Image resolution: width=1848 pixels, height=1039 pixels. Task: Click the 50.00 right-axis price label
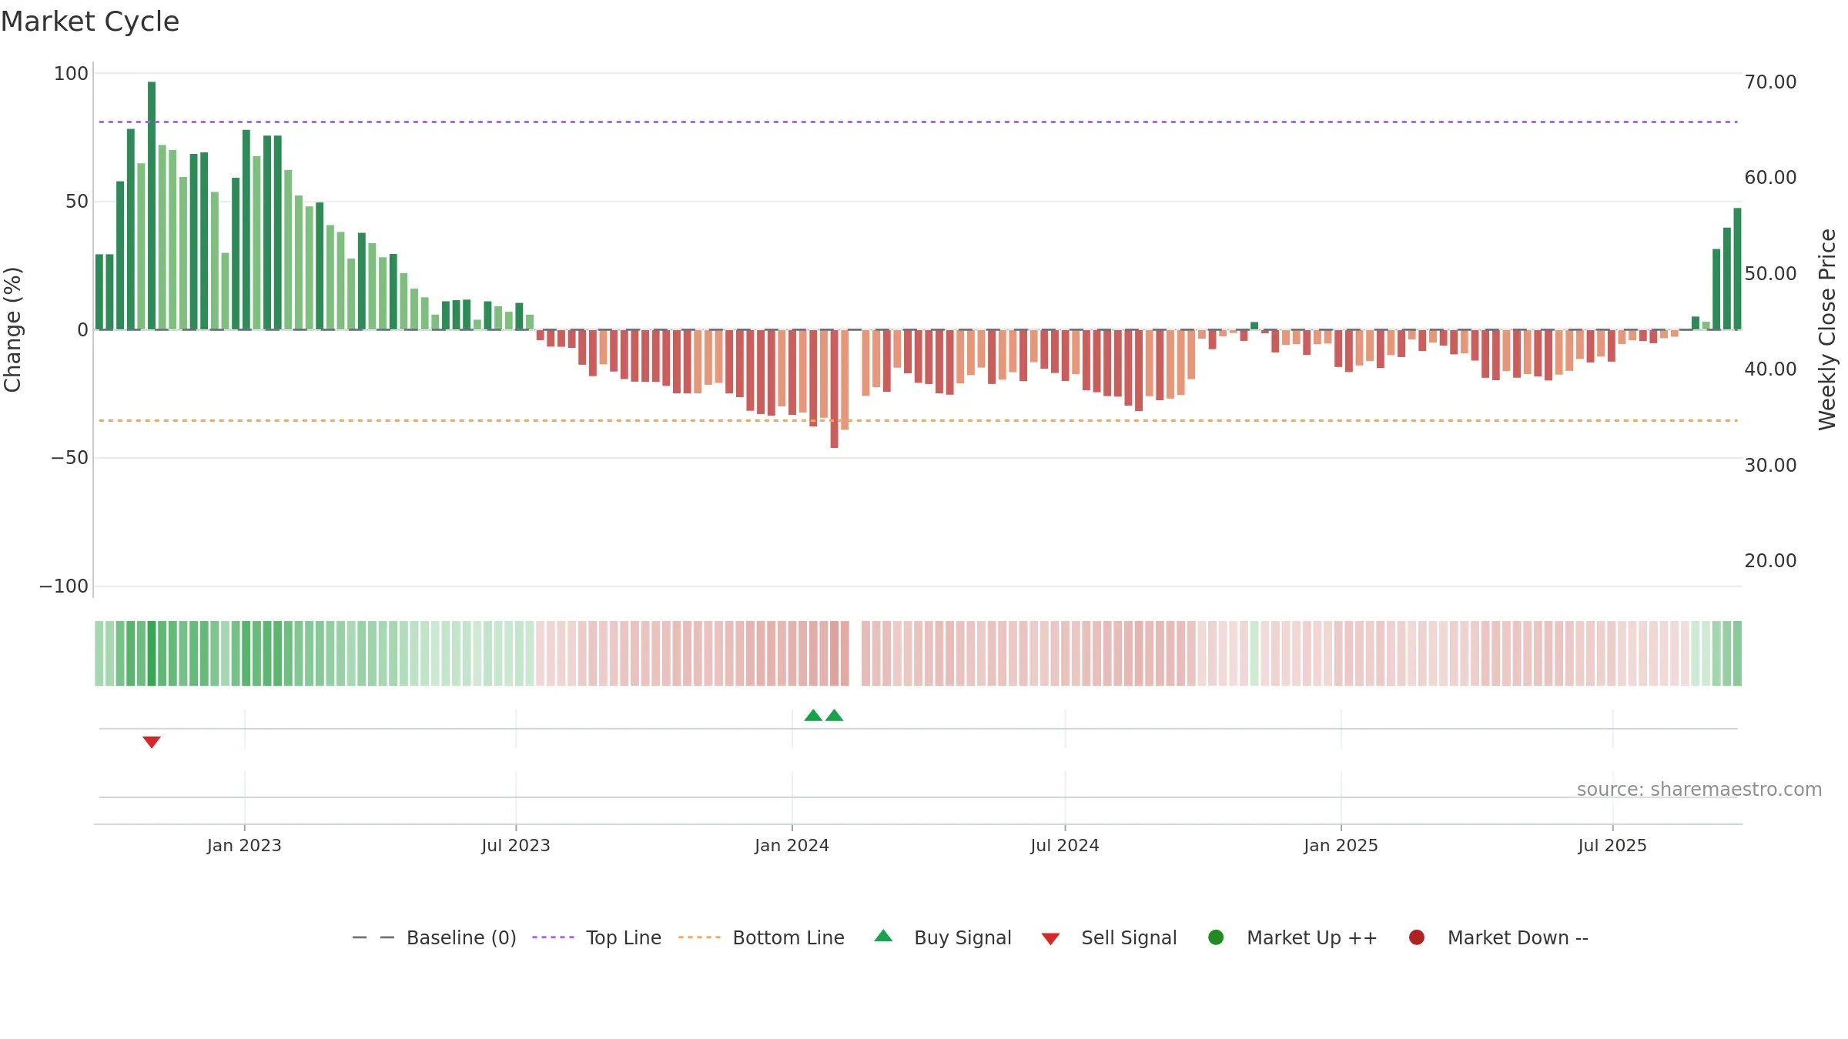tap(1770, 274)
